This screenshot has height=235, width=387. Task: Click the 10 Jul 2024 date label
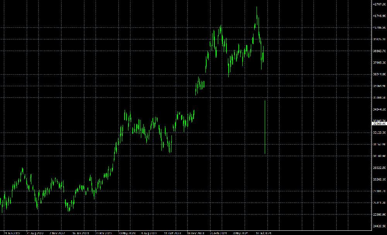264,233
